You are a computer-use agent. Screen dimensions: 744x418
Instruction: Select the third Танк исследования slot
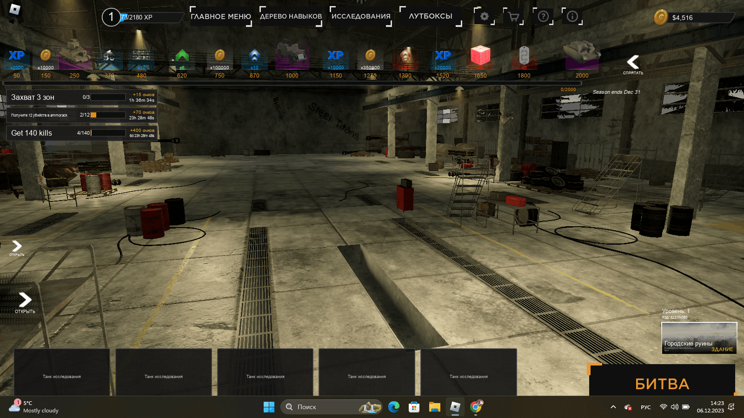click(265, 372)
